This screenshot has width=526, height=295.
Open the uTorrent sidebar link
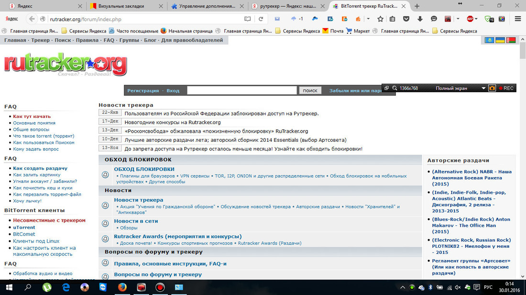pyautogui.click(x=24, y=227)
